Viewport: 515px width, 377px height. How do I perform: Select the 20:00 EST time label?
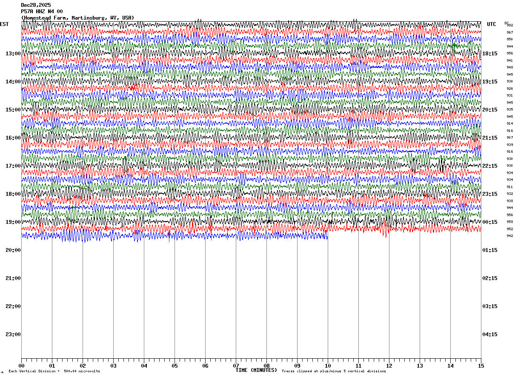(13, 250)
